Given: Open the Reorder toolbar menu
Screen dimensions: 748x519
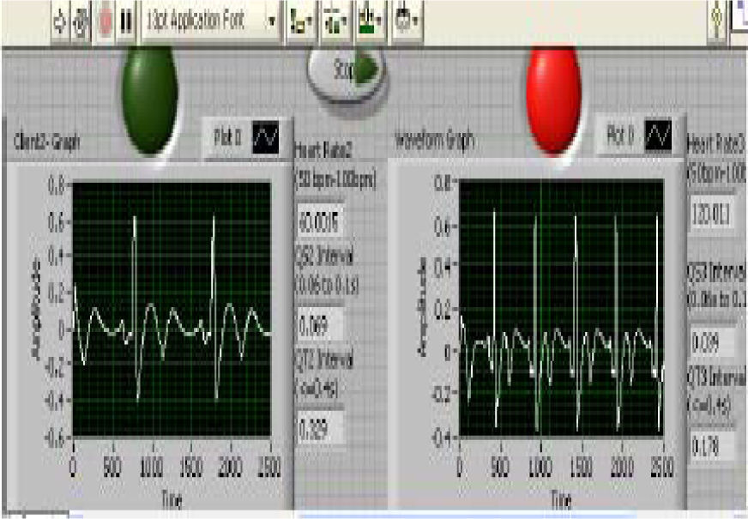Looking at the screenshot, I should pyautogui.click(x=406, y=19).
